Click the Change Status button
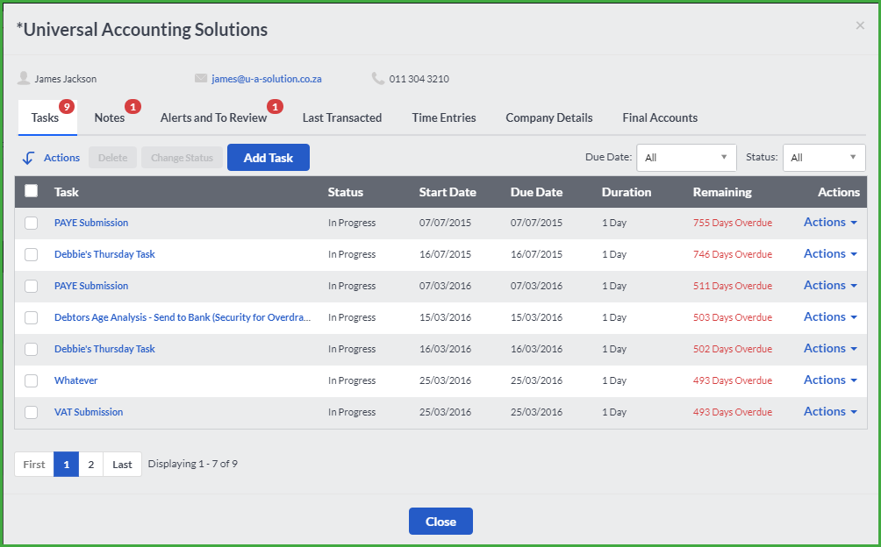The image size is (881, 547). coord(182,158)
